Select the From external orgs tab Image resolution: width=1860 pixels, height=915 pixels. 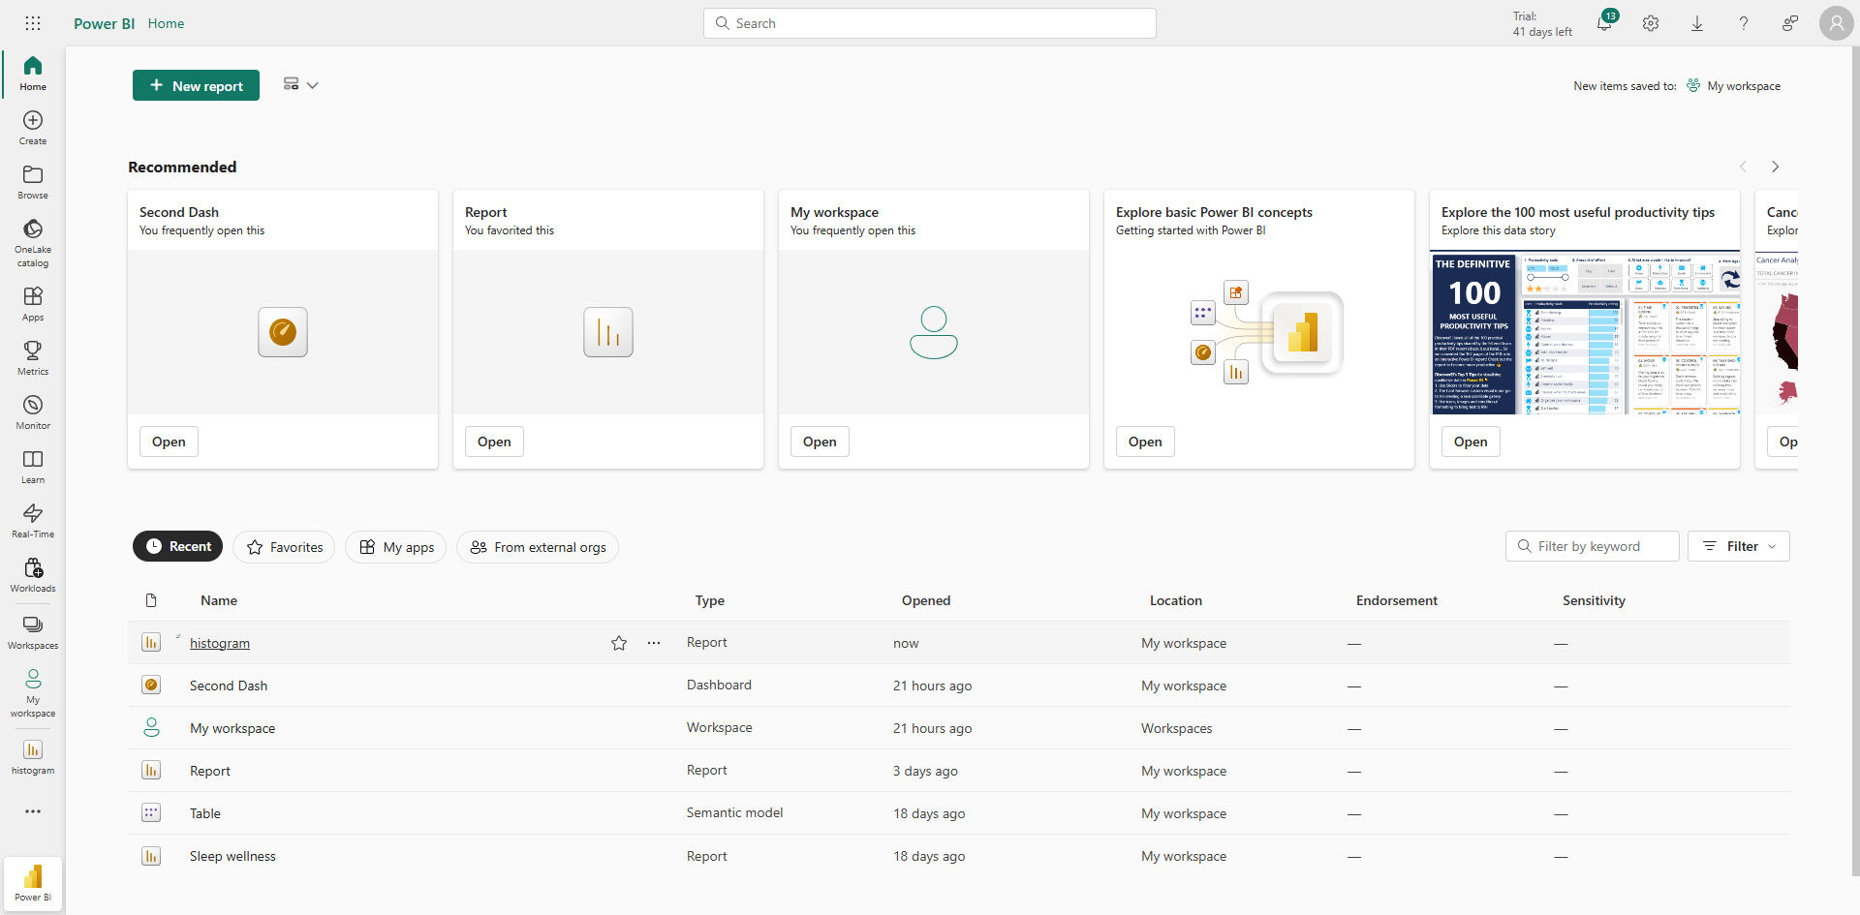tap(538, 547)
